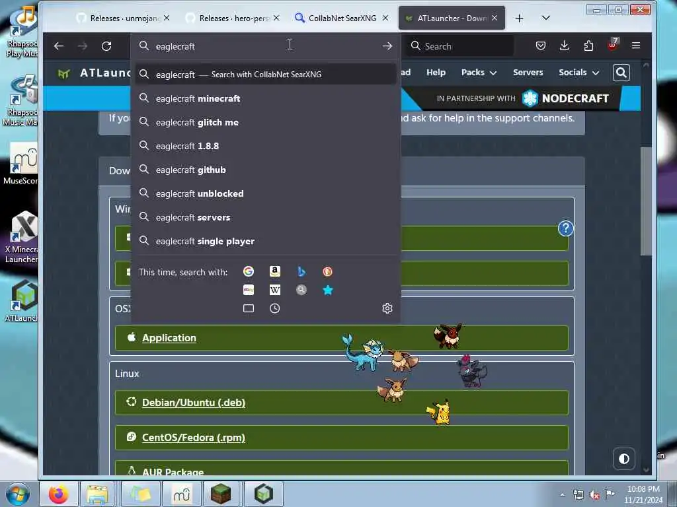Search this time with DuckDuckGo
677x507 pixels.
[328, 271]
